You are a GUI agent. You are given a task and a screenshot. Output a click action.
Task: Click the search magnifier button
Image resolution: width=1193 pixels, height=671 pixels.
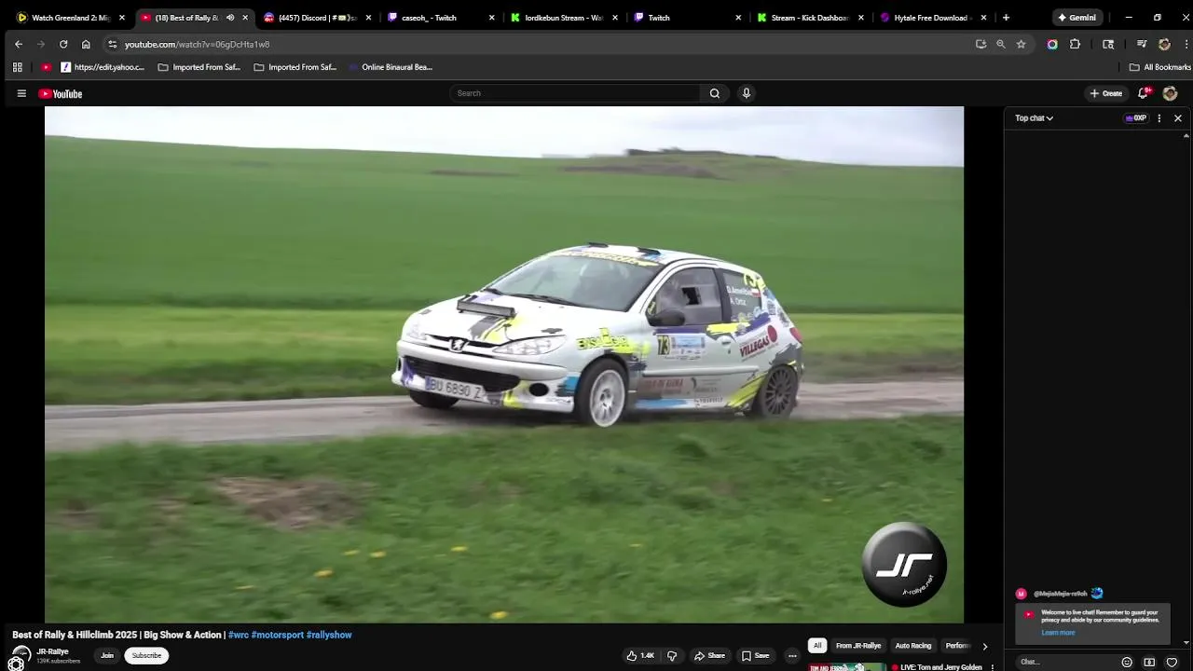(715, 93)
